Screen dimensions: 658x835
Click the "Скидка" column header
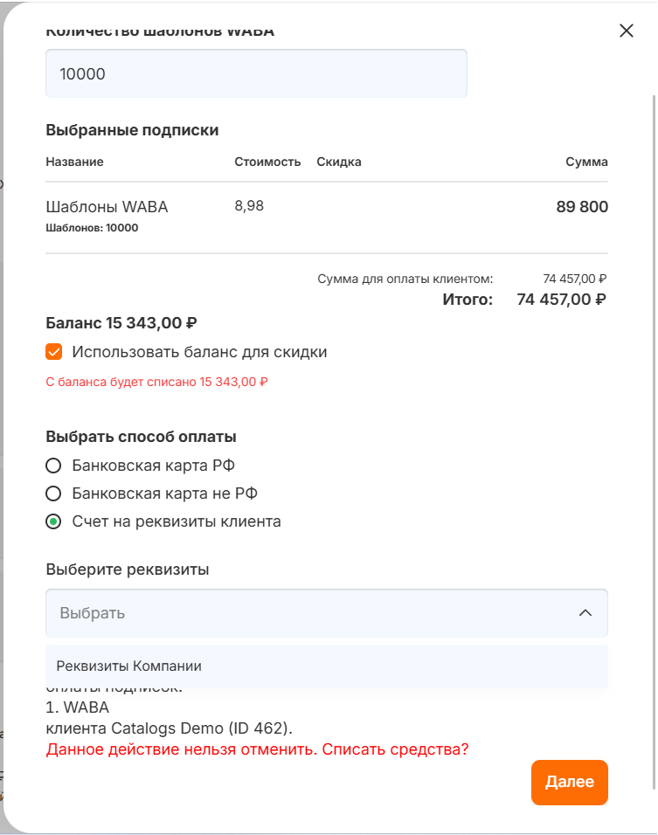point(339,162)
